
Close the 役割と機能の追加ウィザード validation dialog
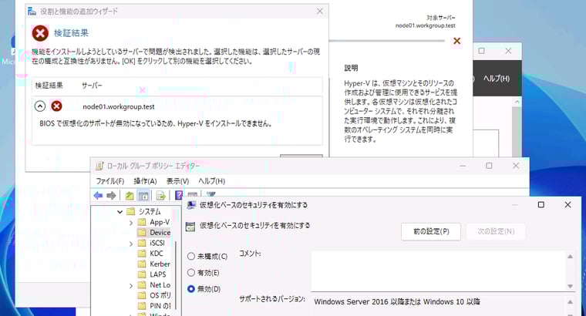(x=320, y=12)
